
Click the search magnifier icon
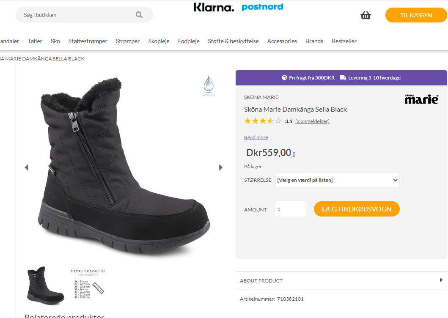tap(139, 15)
